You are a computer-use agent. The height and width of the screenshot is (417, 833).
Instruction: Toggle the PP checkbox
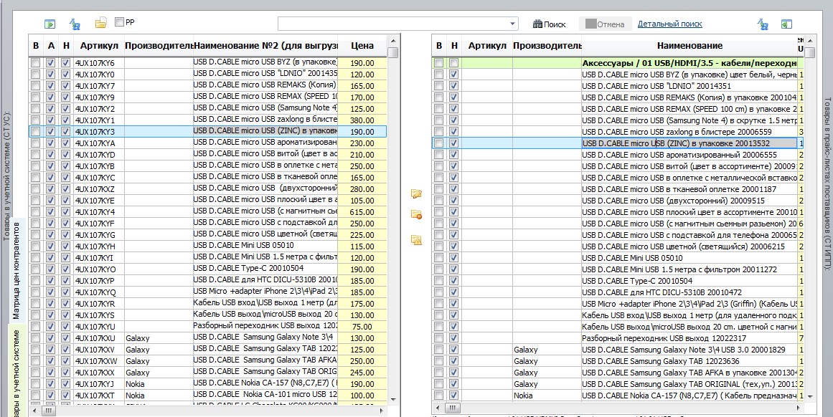click(120, 21)
